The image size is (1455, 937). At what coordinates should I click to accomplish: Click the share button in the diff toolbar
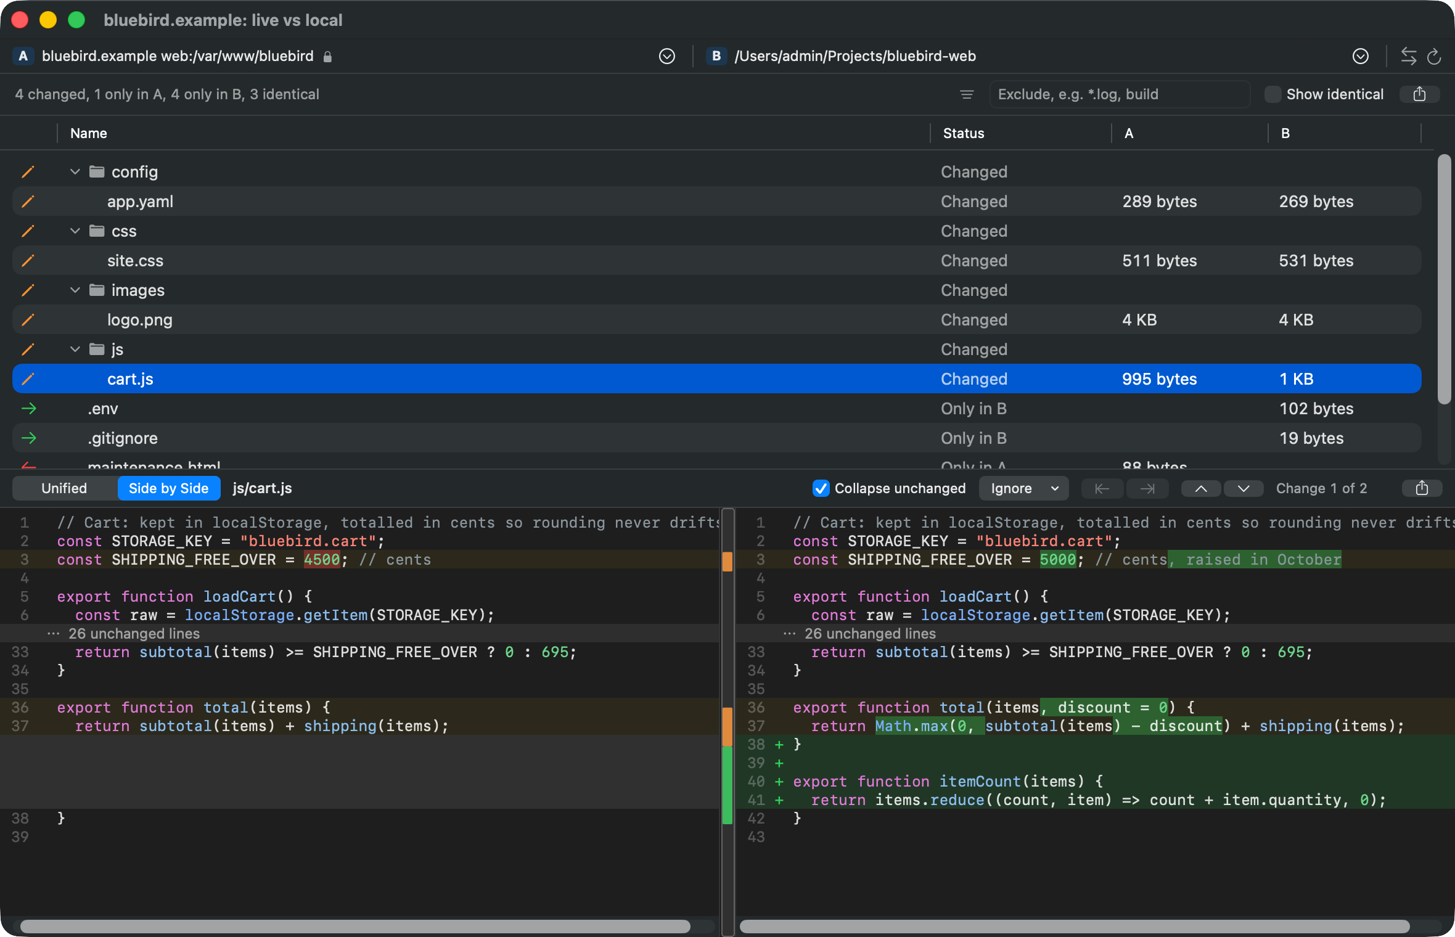1422,488
